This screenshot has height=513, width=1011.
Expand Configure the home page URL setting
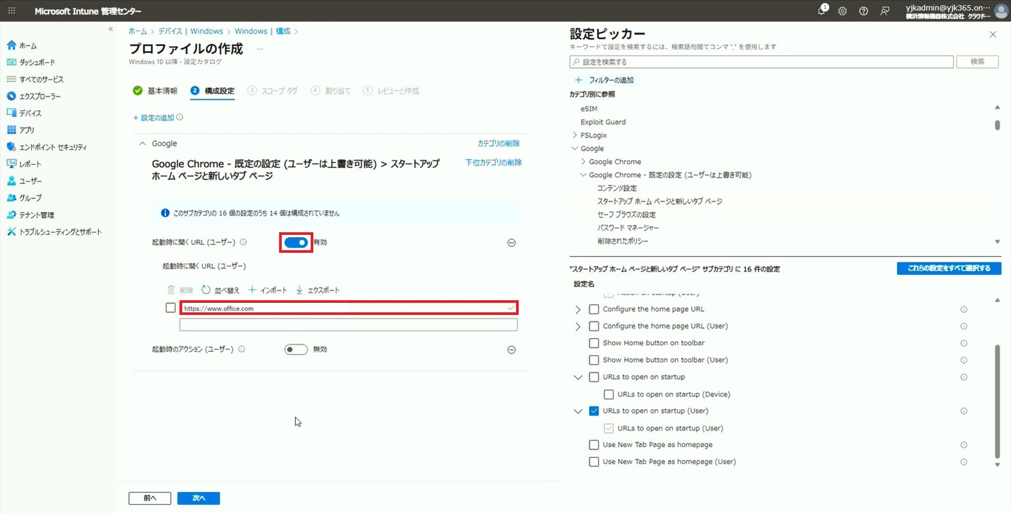click(578, 310)
